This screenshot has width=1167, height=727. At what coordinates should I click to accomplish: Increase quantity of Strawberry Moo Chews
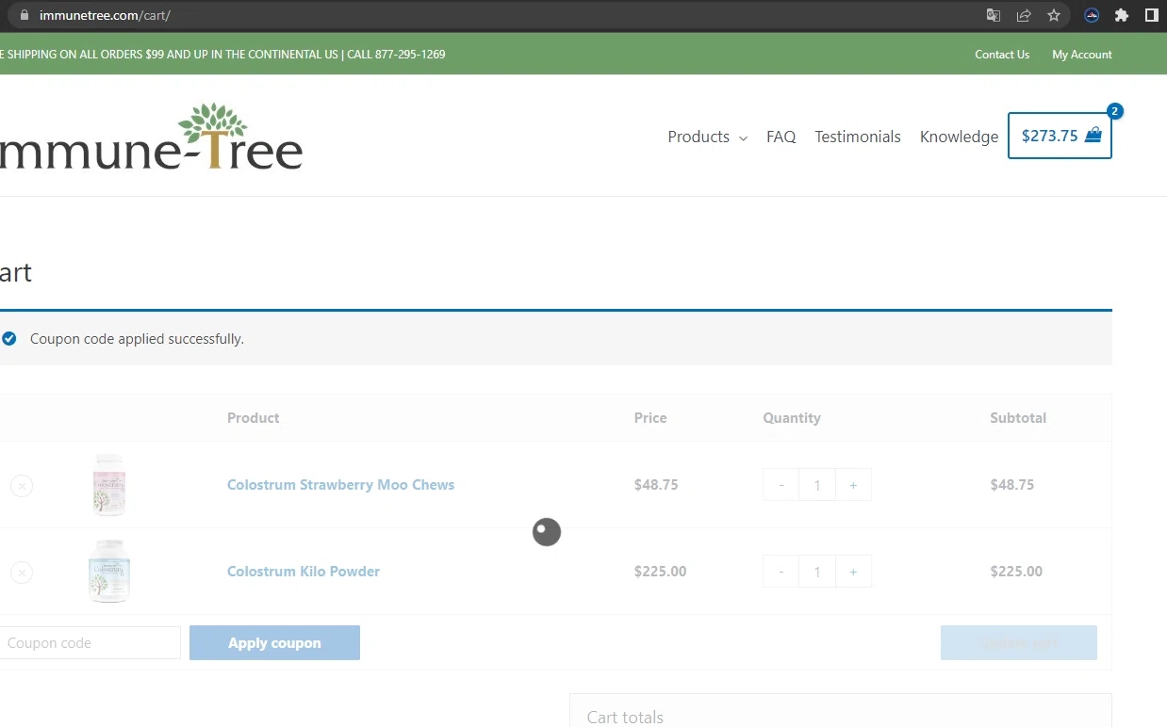pyautogui.click(x=853, y=485)
